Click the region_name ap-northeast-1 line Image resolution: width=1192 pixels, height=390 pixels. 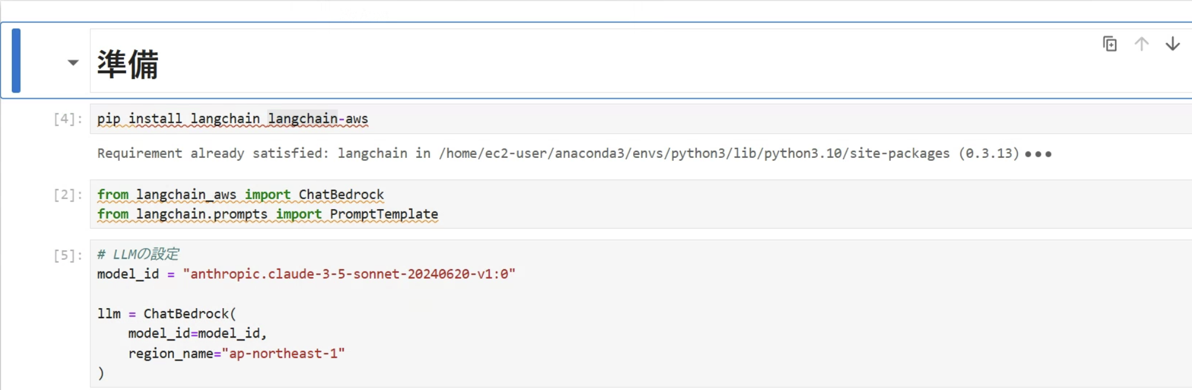pyautogui.click(x=236, y=353)
